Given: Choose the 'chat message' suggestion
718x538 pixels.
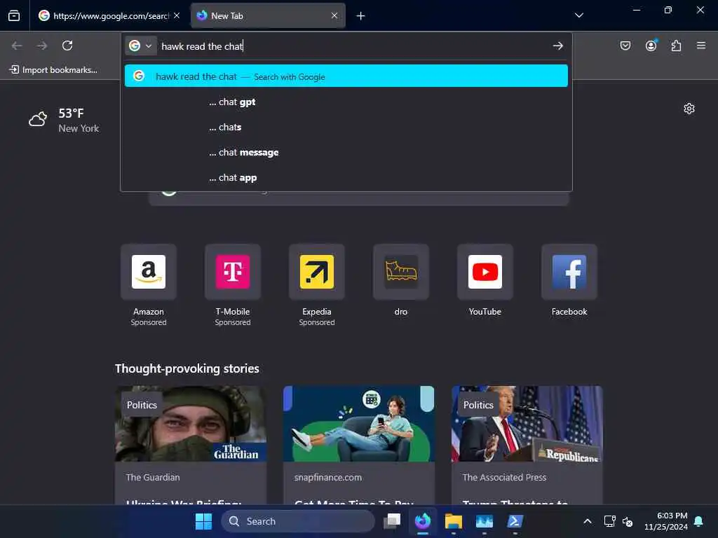Looking at the screenshot, I should point(346,152).
